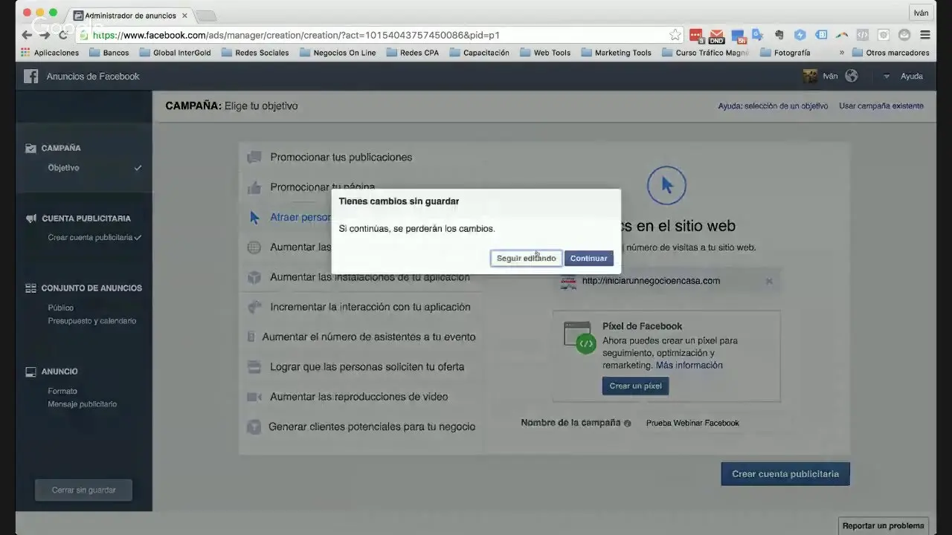The height and width of the screenshot is (535, 952).
Task: Click Continuar in the unsaved changes dialog
Action: coord(588,258)
